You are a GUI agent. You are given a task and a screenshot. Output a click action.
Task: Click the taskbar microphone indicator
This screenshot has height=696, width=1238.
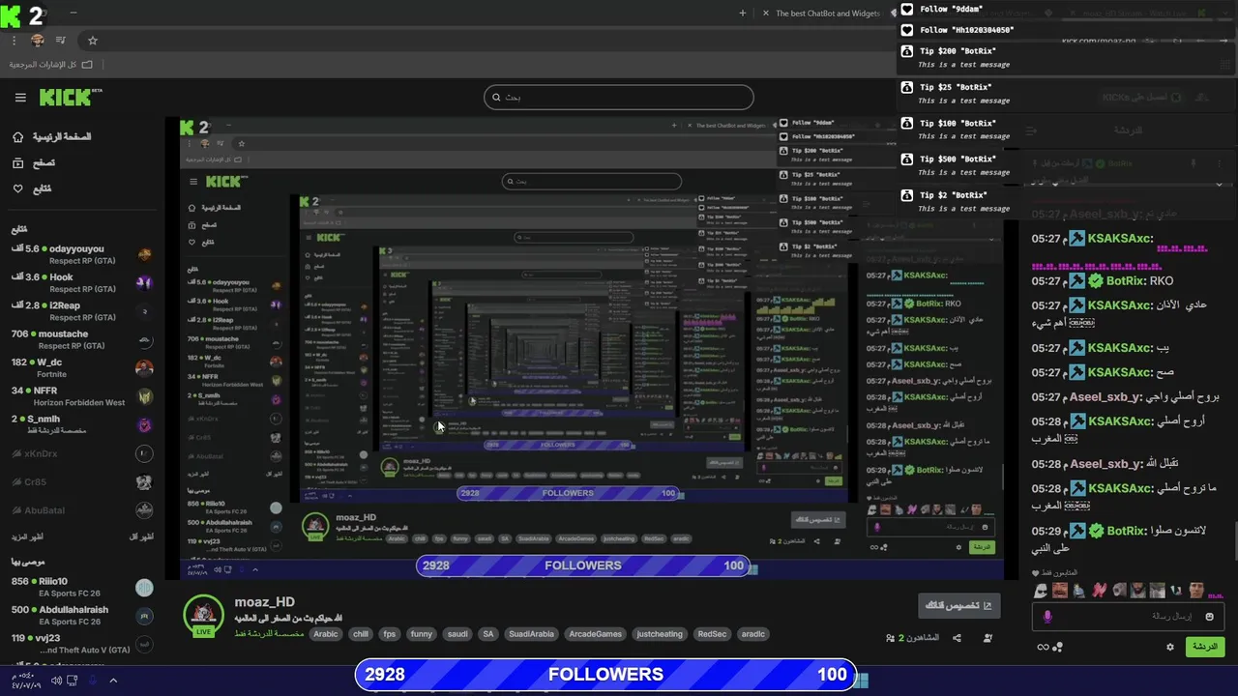tap(94, 681)
